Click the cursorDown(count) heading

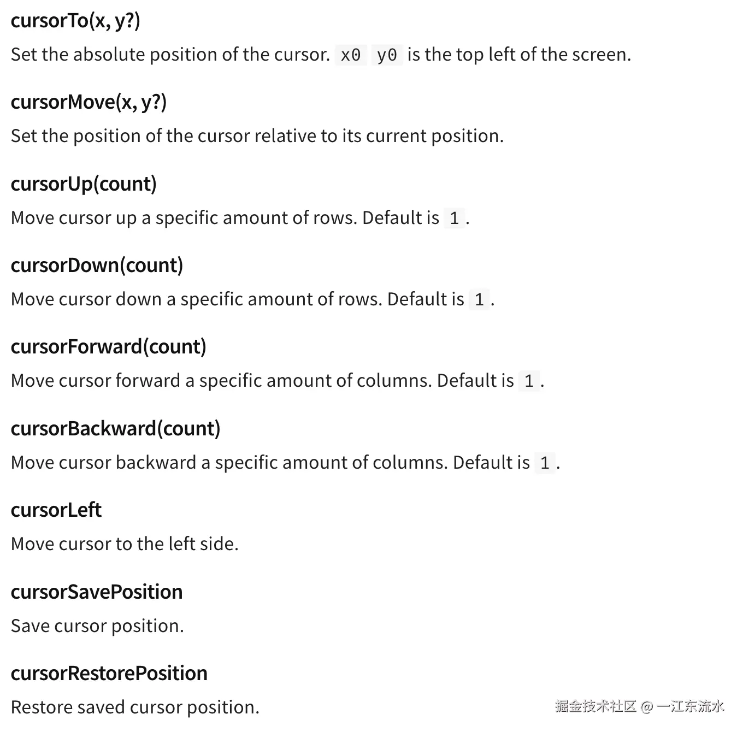tap(97, 265)
